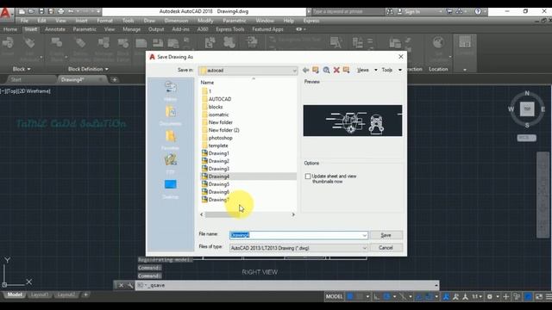Click the file list horizontal scrollbar thumb
The width and height of the screenshot is (552, 310).
[x=223, y=214]
